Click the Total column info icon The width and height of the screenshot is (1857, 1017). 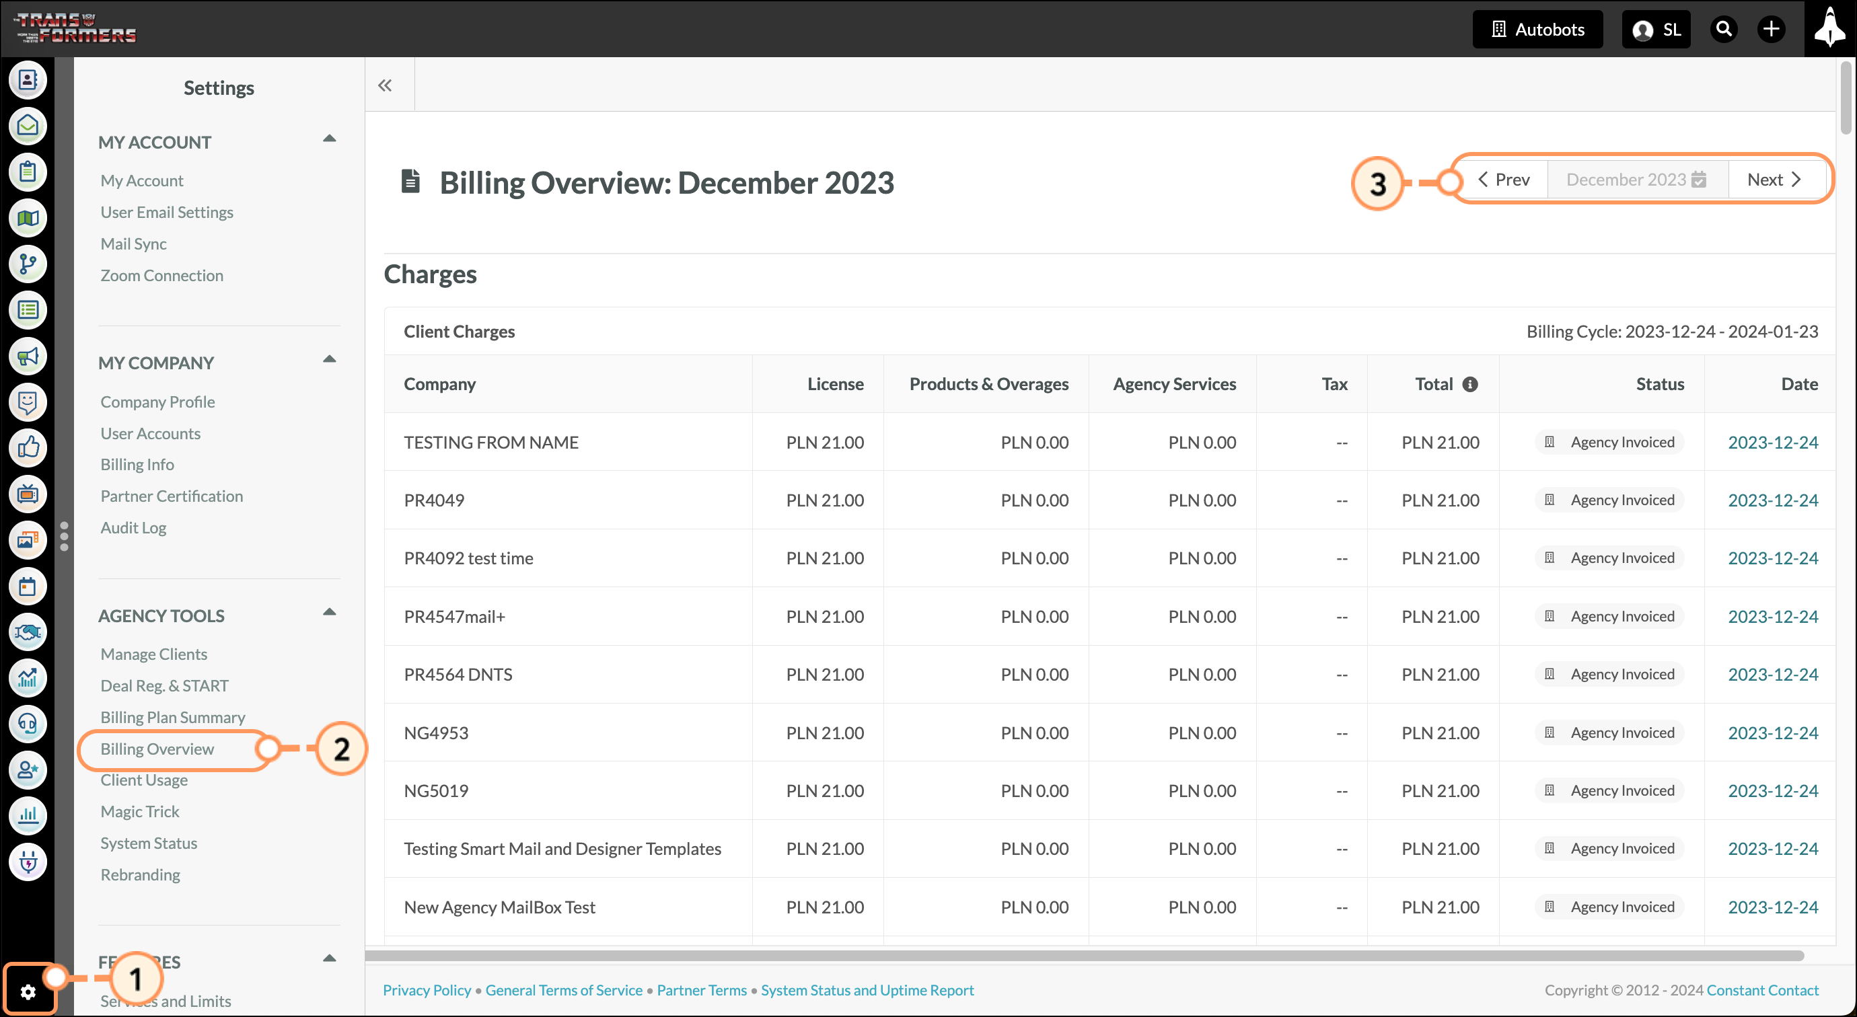coord(1470,384)
